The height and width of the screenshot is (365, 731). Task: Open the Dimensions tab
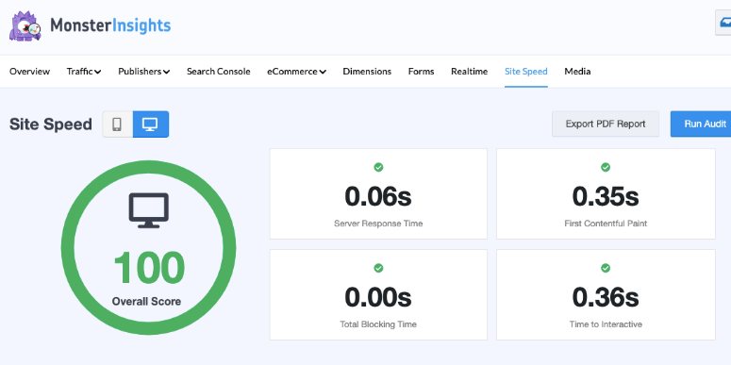coord(367,72)
